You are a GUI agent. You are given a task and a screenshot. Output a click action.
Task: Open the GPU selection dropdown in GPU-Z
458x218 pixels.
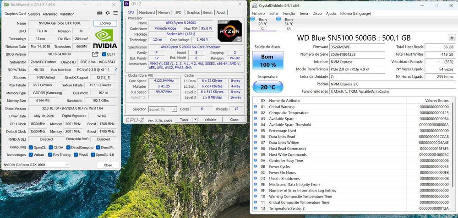[x=36, y=165]
